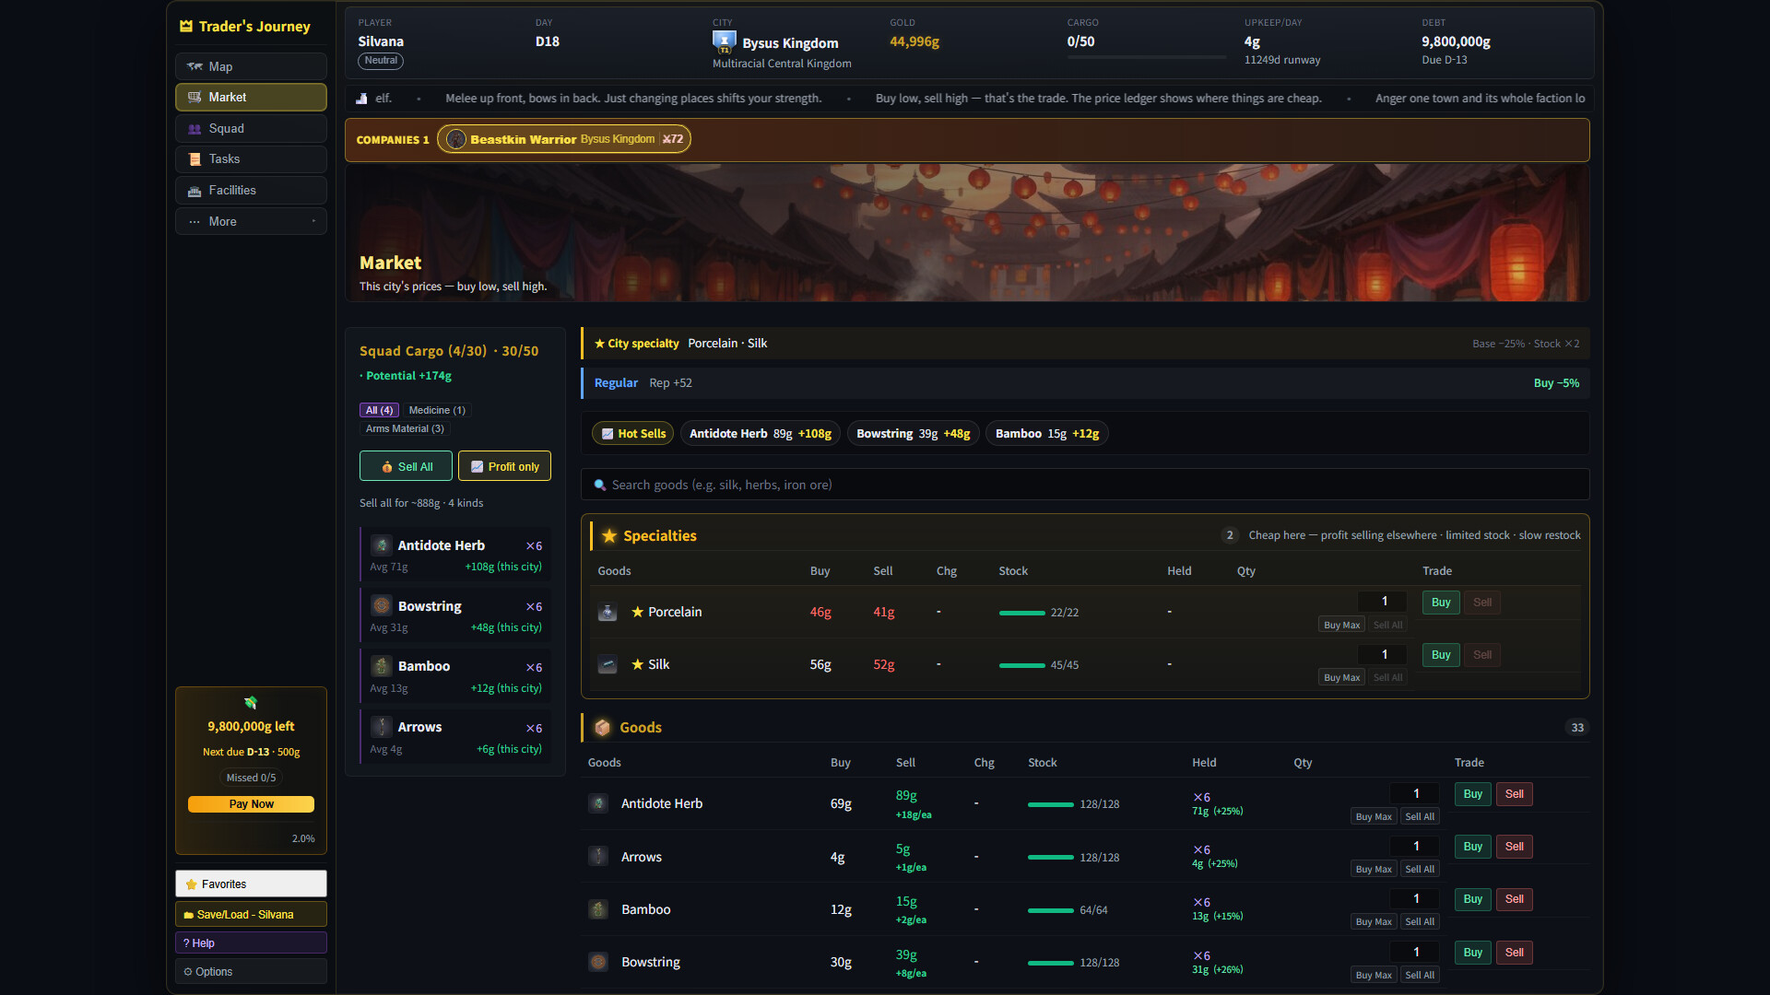
Task: Open the Help button
Action: (251, 942)
